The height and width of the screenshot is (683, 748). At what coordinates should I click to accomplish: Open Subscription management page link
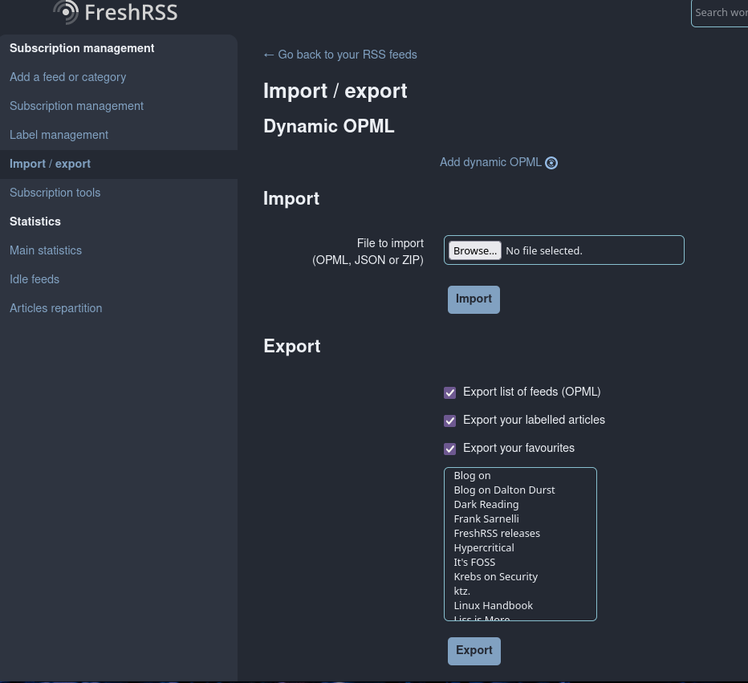click(x=76, y=106)
